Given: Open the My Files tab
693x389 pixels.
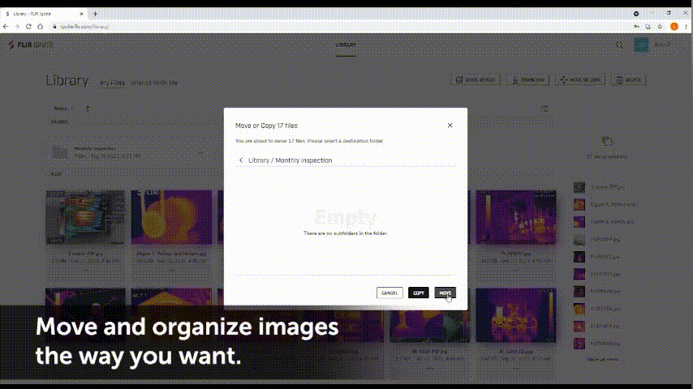Looking at the screenshot, I should (113, 83).
